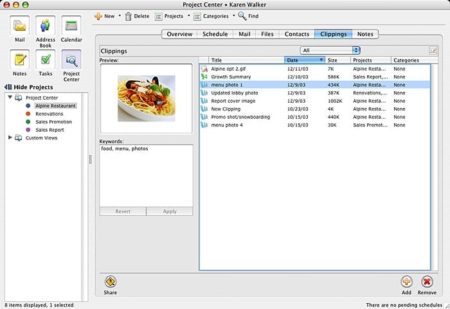Click the Custom Views folder icon
Image resolution: width=450 pixels, height=309 pixels.
tap(19, 138)
